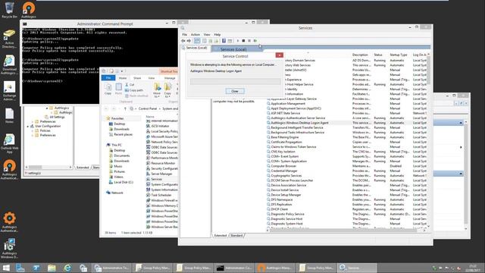
Task: Open the View menu in Services
Action: coord(207,35)
